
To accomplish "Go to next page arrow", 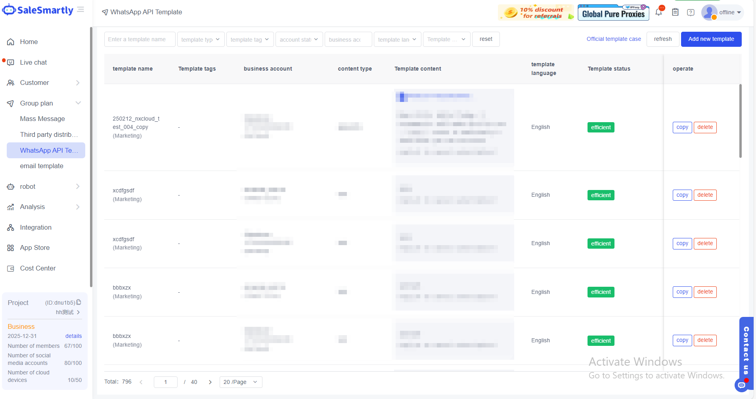I will [210, 382].
